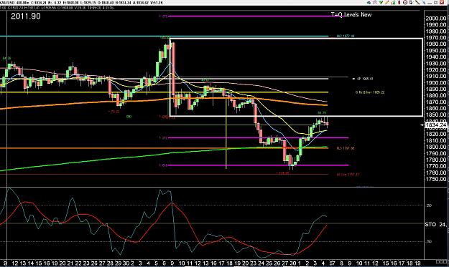Minimize the chart window
Image resolution: width=449 pixels, height=267 pixels.
pyautogui.click(x=430, y=3)
